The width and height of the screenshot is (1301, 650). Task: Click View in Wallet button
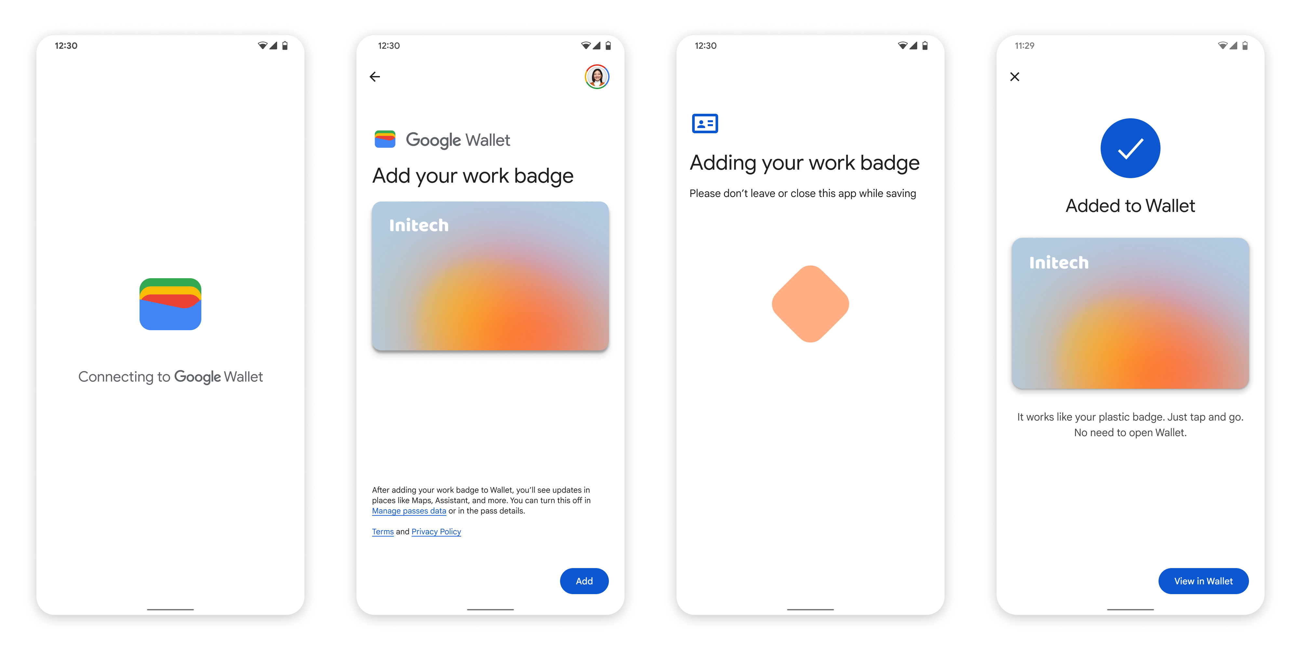pyautogui.click(x=1205, y=581)
